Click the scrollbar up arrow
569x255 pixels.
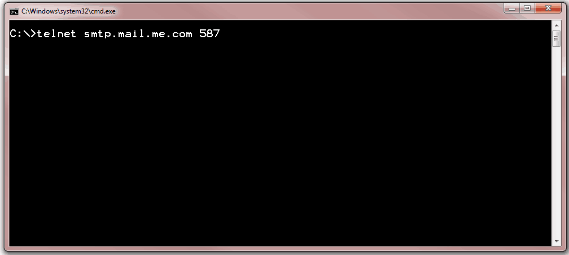(557, 25)
